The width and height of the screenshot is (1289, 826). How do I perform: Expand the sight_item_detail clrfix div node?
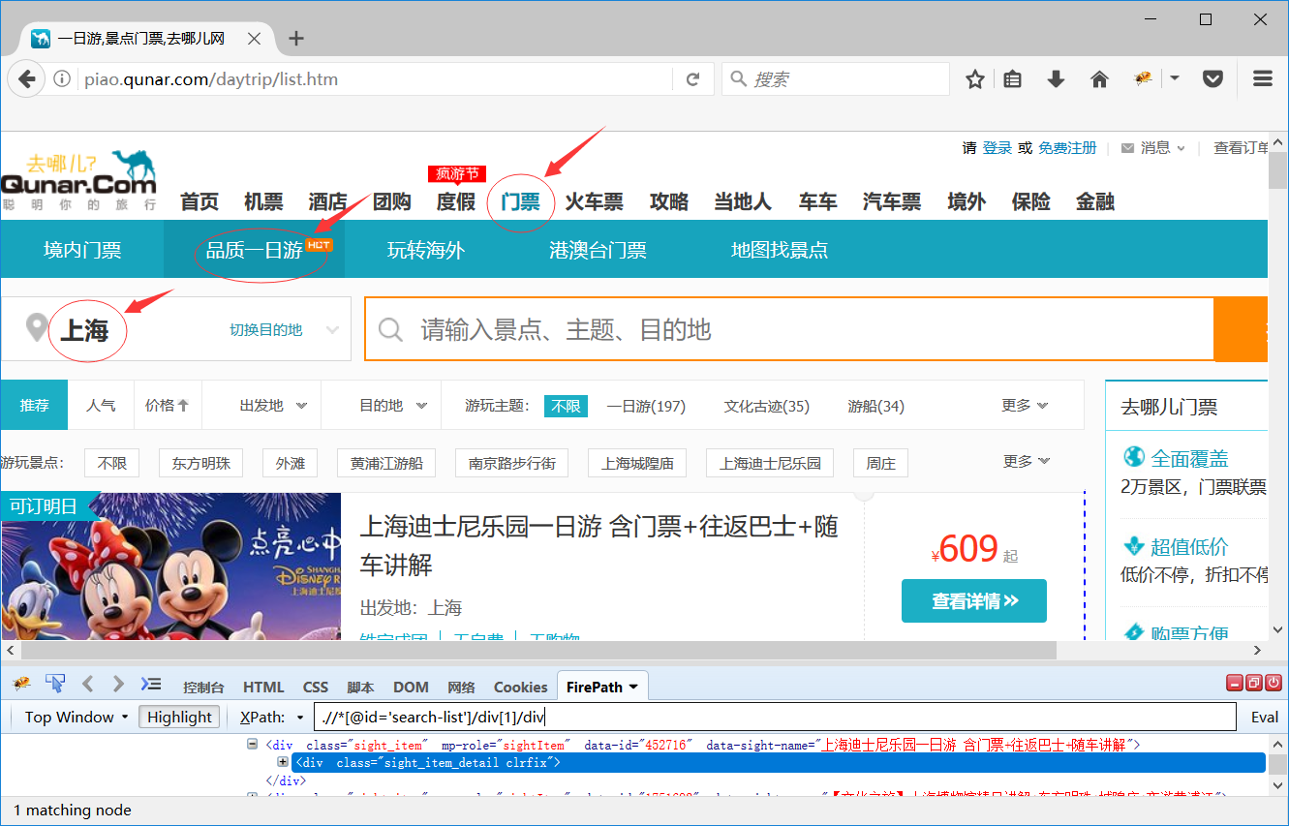point(283,763)
